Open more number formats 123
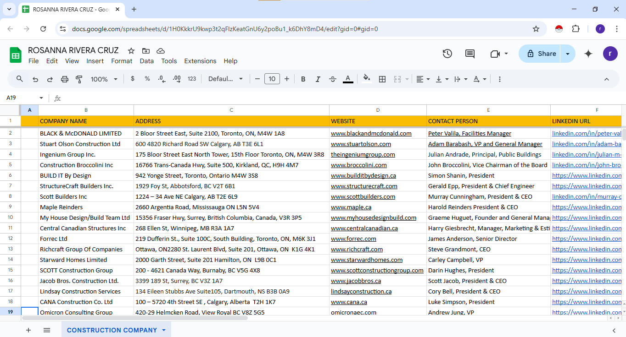This screenshot has height=337, width=626. (192, 79)
